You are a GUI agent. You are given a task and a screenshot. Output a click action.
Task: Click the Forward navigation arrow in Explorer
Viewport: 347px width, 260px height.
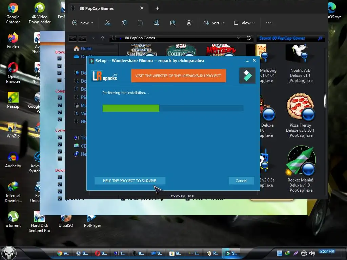(x=82, y=38)
